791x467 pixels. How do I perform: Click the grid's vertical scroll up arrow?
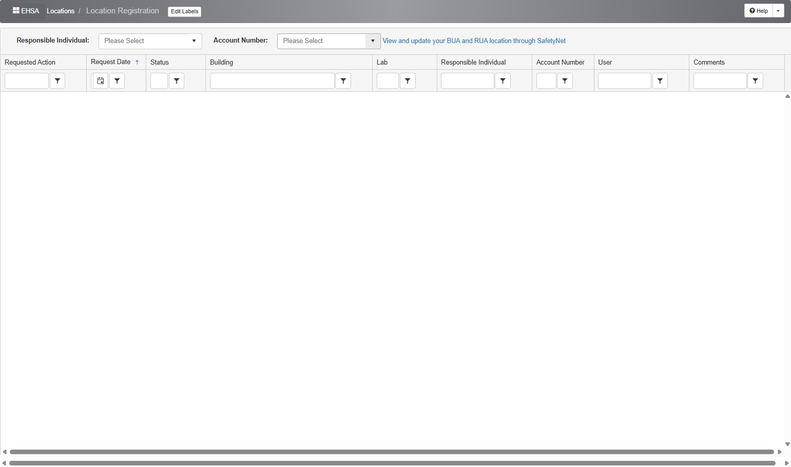[x=787, y=96]
